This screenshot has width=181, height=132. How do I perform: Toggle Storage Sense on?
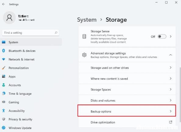pos(162,37)
